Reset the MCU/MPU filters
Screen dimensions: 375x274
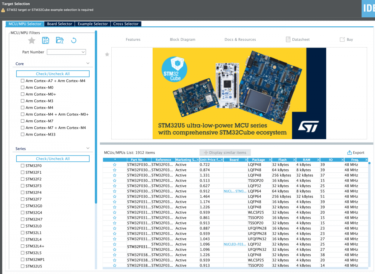pyautogui.click(x=74, y=40)
